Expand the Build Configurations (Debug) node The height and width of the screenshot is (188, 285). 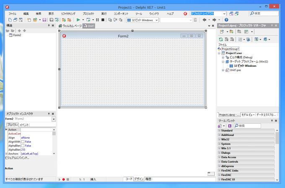pyautogui.click(x=223, y=57)
